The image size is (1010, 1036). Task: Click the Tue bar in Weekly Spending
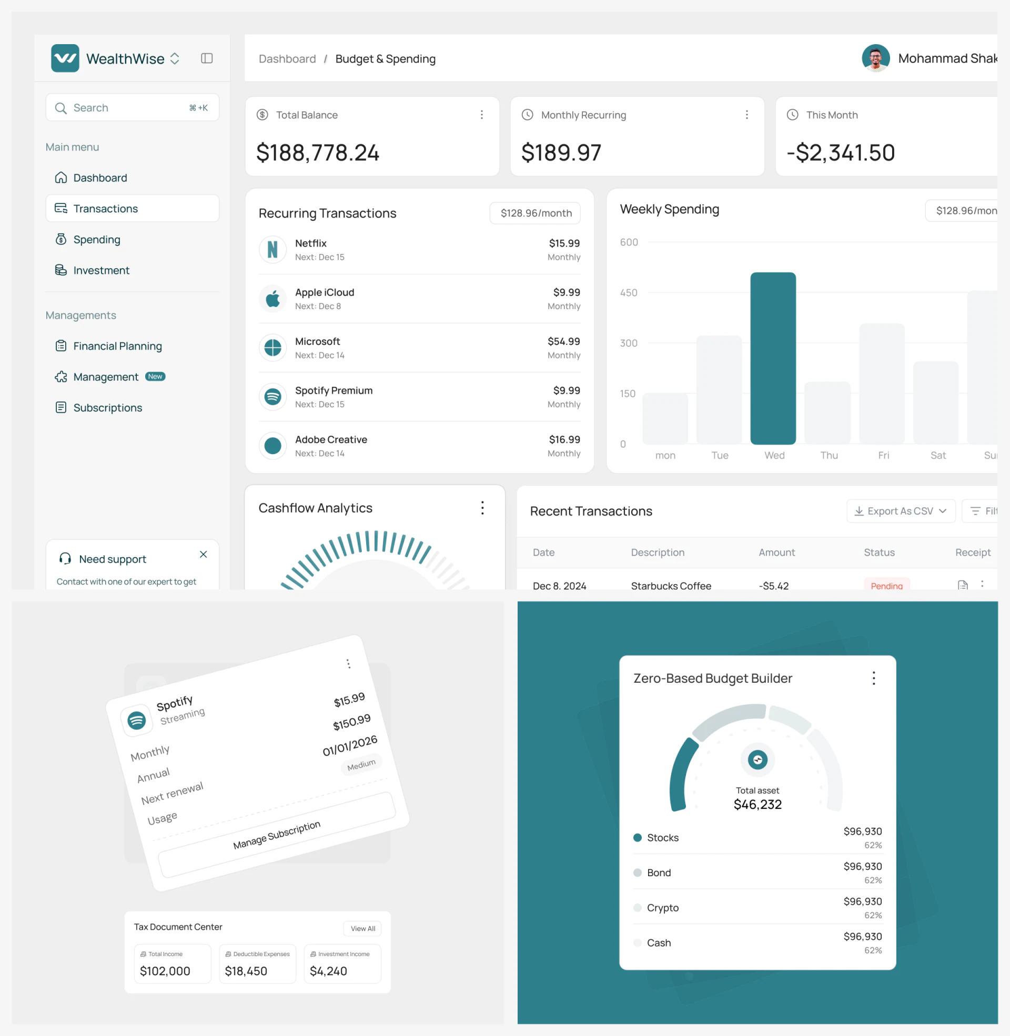[719, 389]
